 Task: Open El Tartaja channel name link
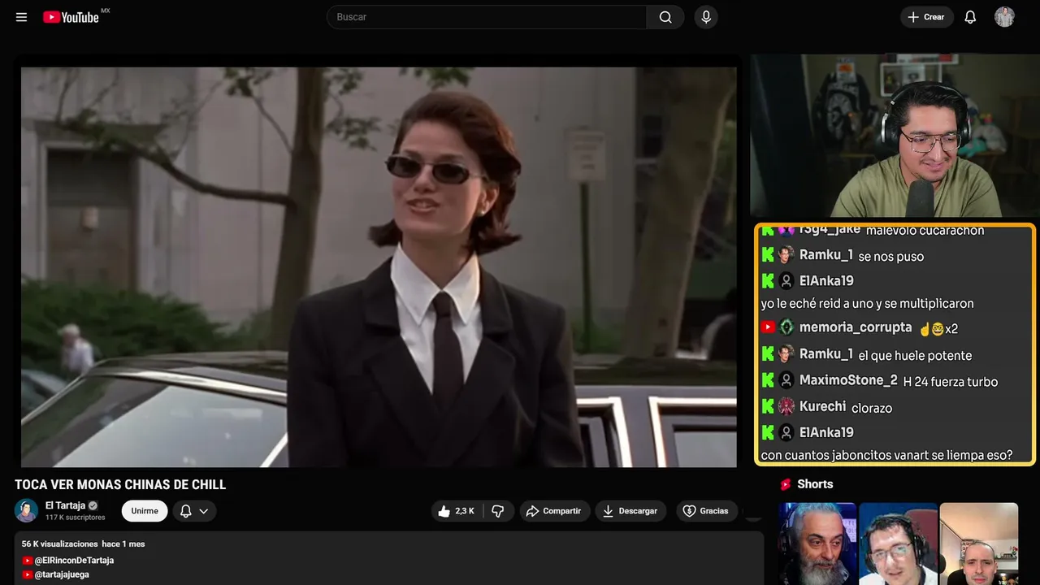coord(65,505)
